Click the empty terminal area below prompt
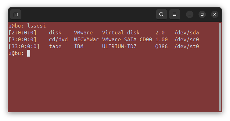This screenshot has height=121, width=230. click(113, 84)
